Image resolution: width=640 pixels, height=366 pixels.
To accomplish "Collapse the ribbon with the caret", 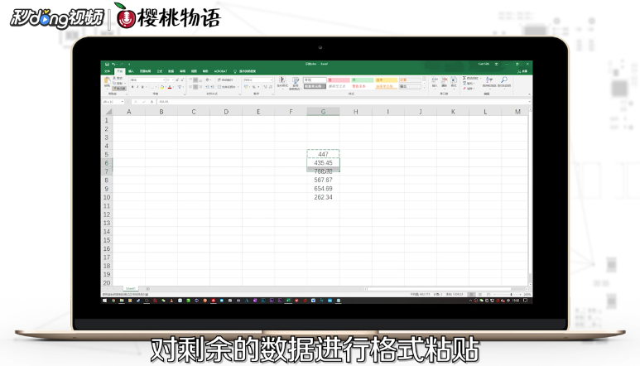I will tap(529, 94).
